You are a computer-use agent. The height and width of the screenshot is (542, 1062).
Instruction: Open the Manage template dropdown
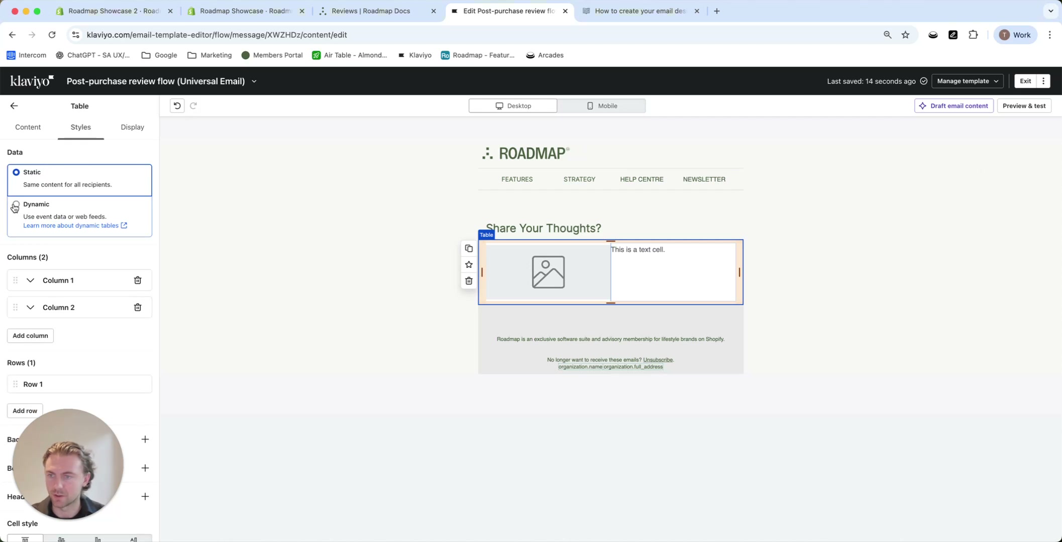coord(966,81)
